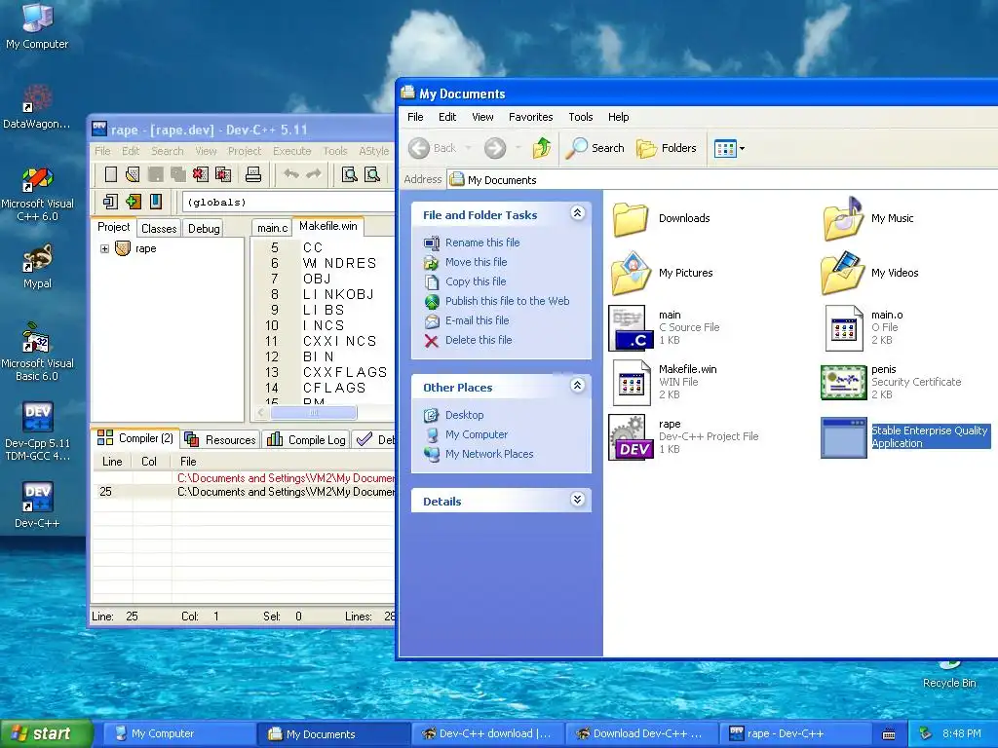
Task: Open the AStyle menu in Dev-C++
Action: coord(373,151)
